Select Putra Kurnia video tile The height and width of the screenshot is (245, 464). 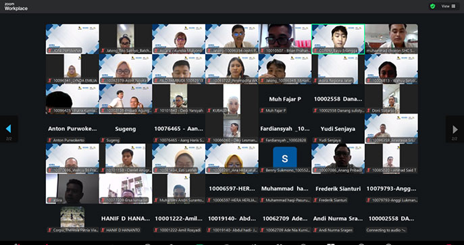72,99
